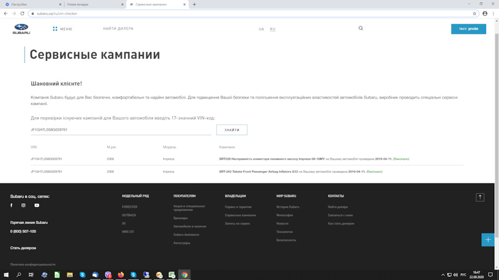499x280 pixels.
Task: Open OUTBACK footer link
Action: point(129,215)
